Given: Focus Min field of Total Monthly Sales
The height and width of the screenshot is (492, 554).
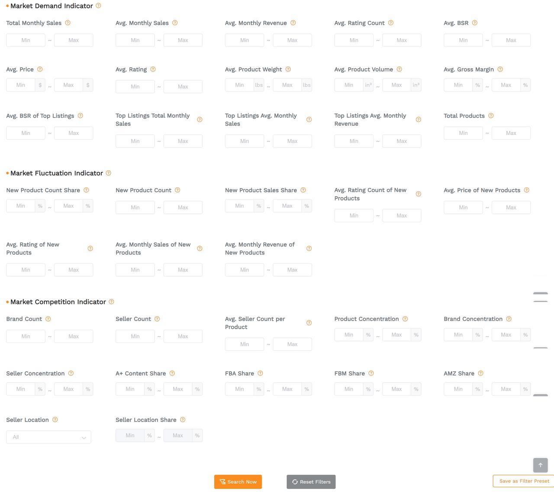Looking at the screenshot, I should click(26, 40).
